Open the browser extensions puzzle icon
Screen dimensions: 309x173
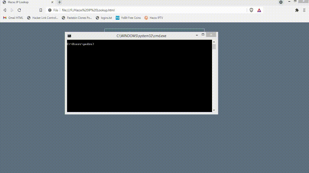click(x=297, y=10)
